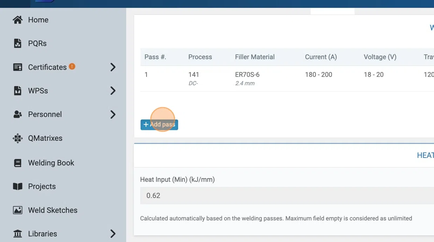Go to Weld Sketches menu item
434x242 pixels.
click(53, 210)
